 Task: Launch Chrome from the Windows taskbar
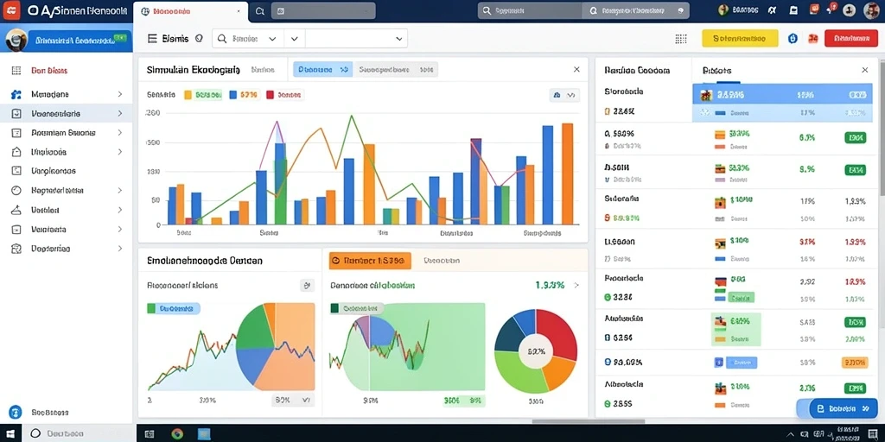tap(177, 433)
